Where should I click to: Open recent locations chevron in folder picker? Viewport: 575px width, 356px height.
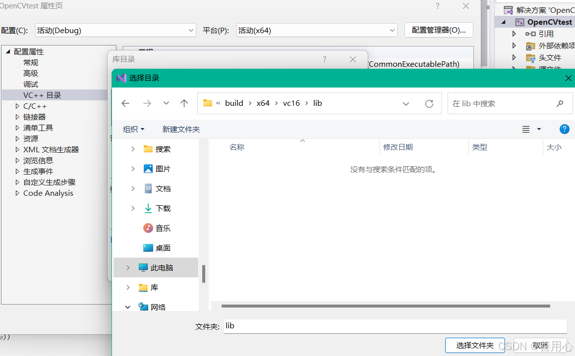pos(166,103)
